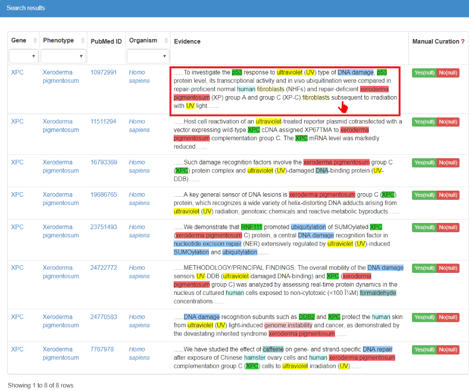Click Yes(null) for PubMed 11511294 row
Screen dimensions: 469x390
(424, 122)
